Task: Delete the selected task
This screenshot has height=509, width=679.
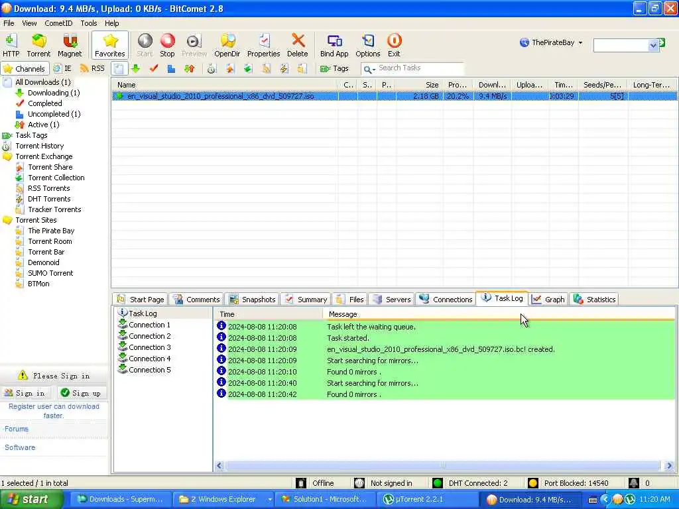Action: pos(298,45)
